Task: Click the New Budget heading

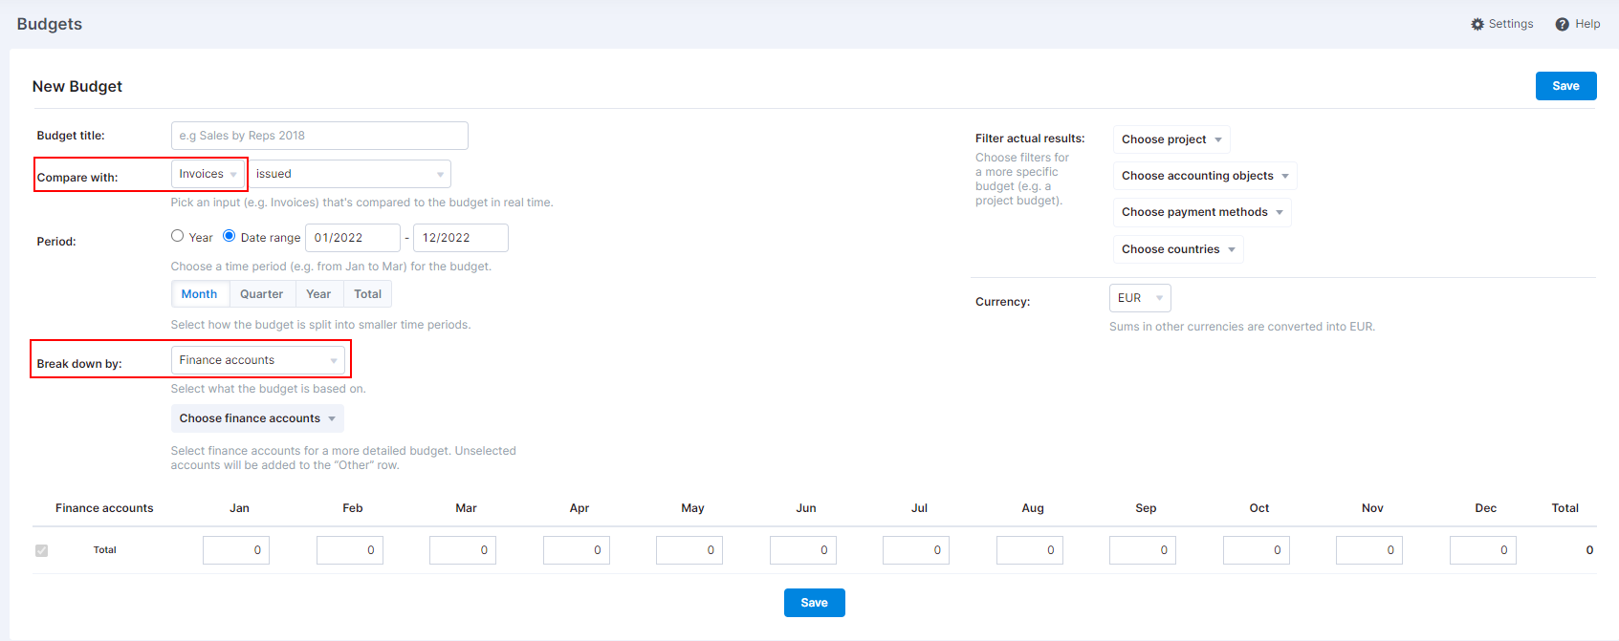Action: (x=77, y=86)
